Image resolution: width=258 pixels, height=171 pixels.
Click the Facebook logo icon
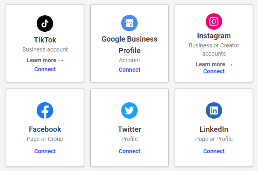45,110
